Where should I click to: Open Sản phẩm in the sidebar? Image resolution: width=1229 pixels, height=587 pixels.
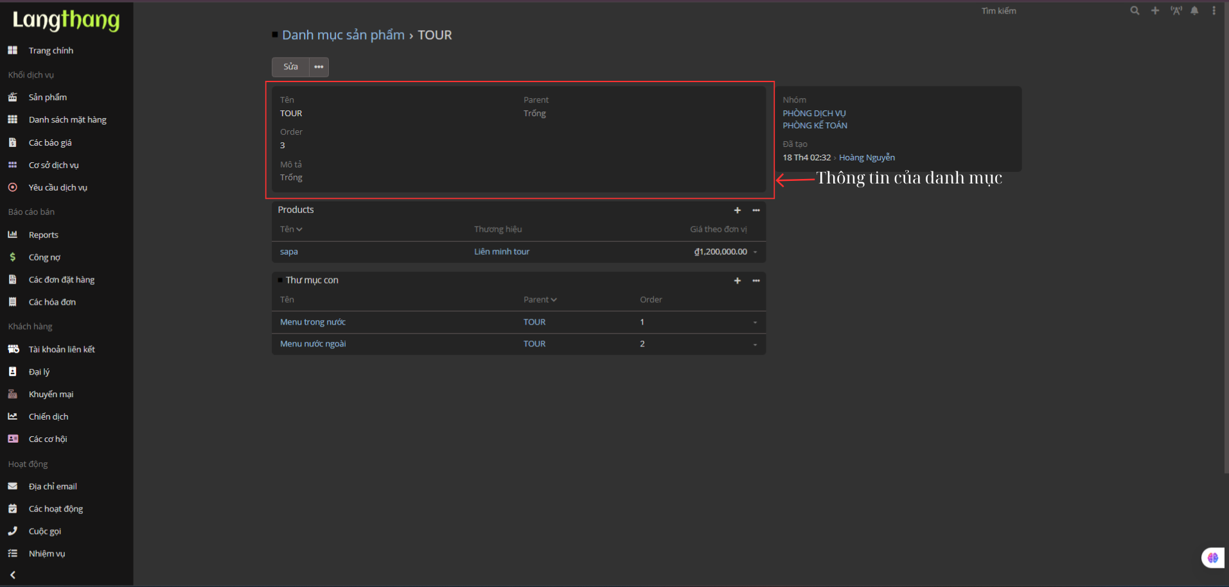(x=48, y=98)
